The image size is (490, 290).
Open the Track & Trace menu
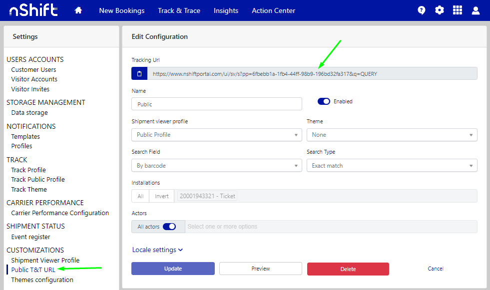pos(179,10)
